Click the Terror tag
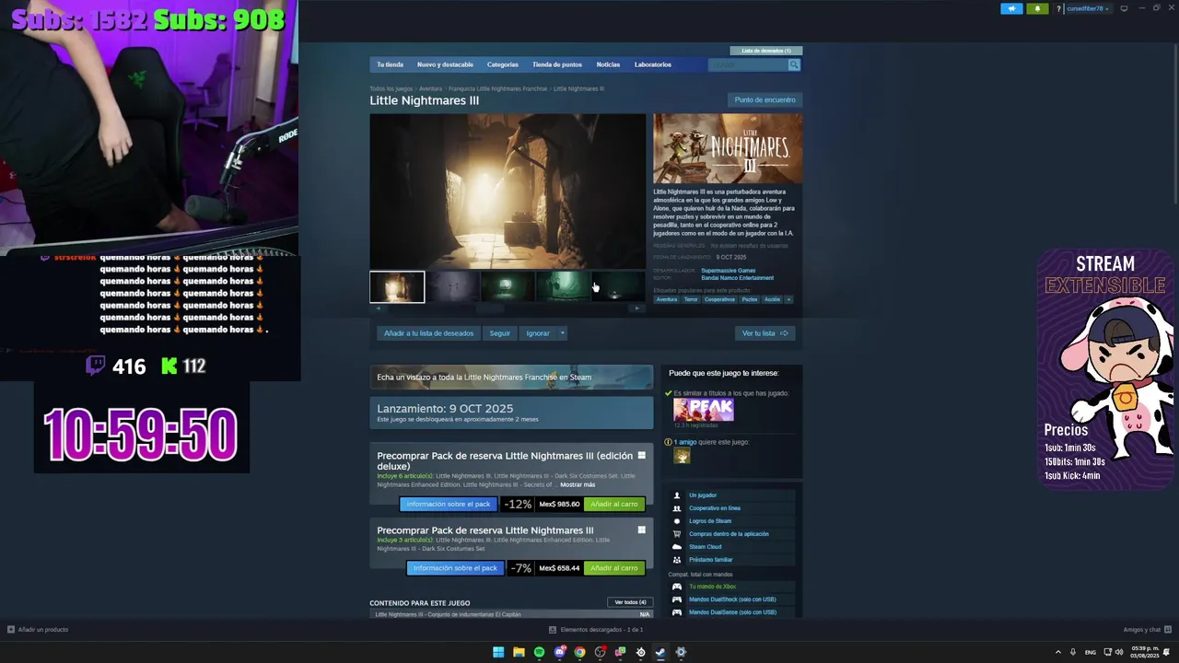This screenshot has width=1179, height=663. [x=691, y=299]
